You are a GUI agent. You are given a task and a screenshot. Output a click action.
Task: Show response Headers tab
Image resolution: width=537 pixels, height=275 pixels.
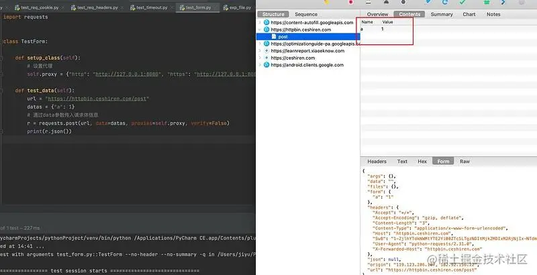(x=377, y=162)
